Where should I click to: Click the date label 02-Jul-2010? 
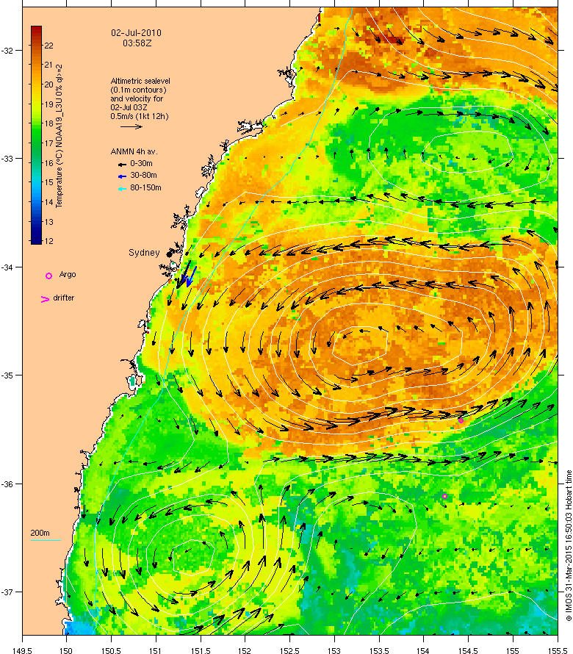point(136,33)
